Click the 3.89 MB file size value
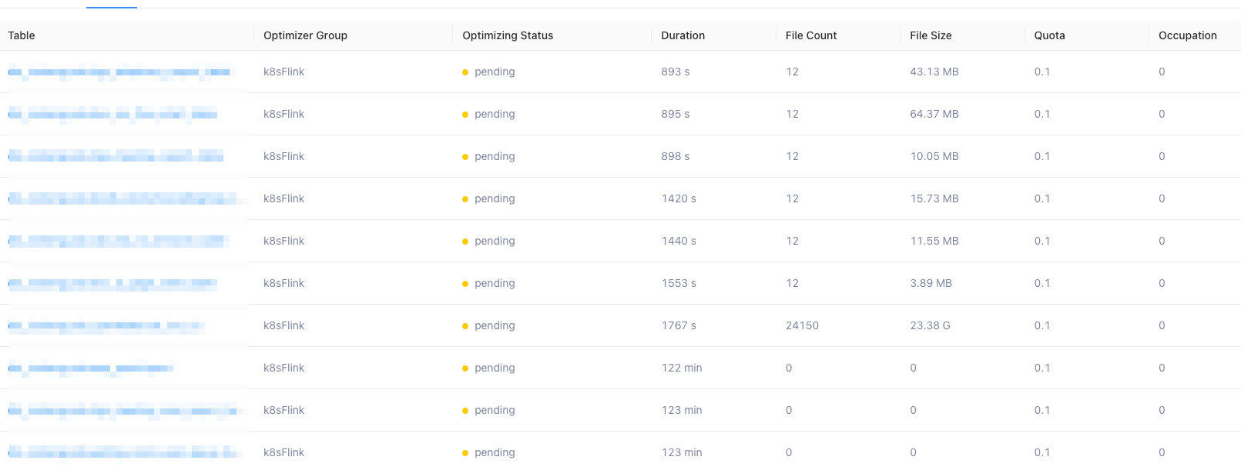The image size is (1241, 470). [x=931, y=283]
